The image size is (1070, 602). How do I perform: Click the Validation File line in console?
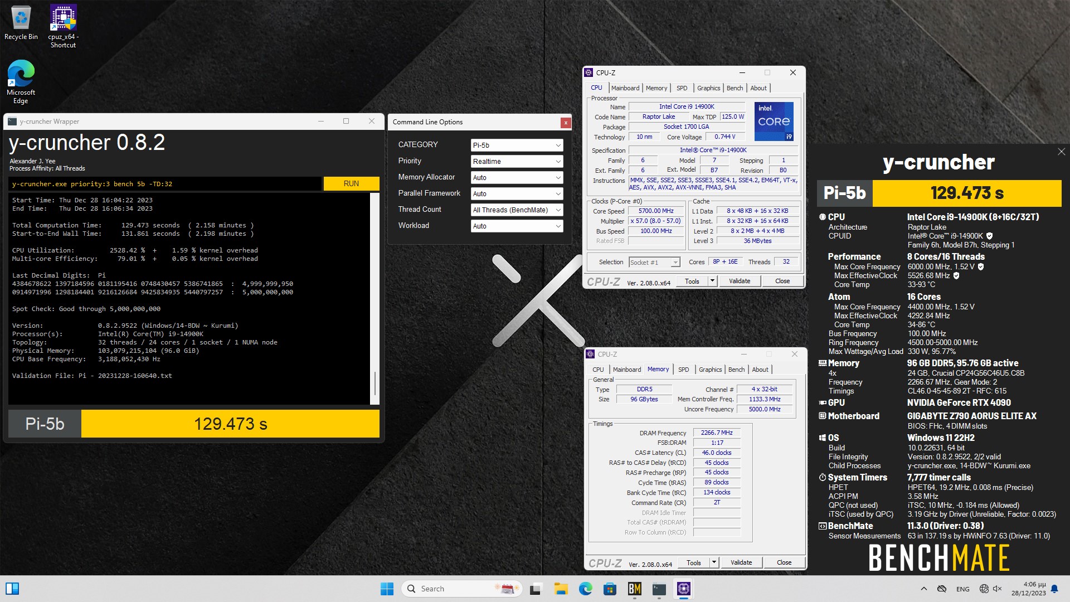click(x=92, y=376)
